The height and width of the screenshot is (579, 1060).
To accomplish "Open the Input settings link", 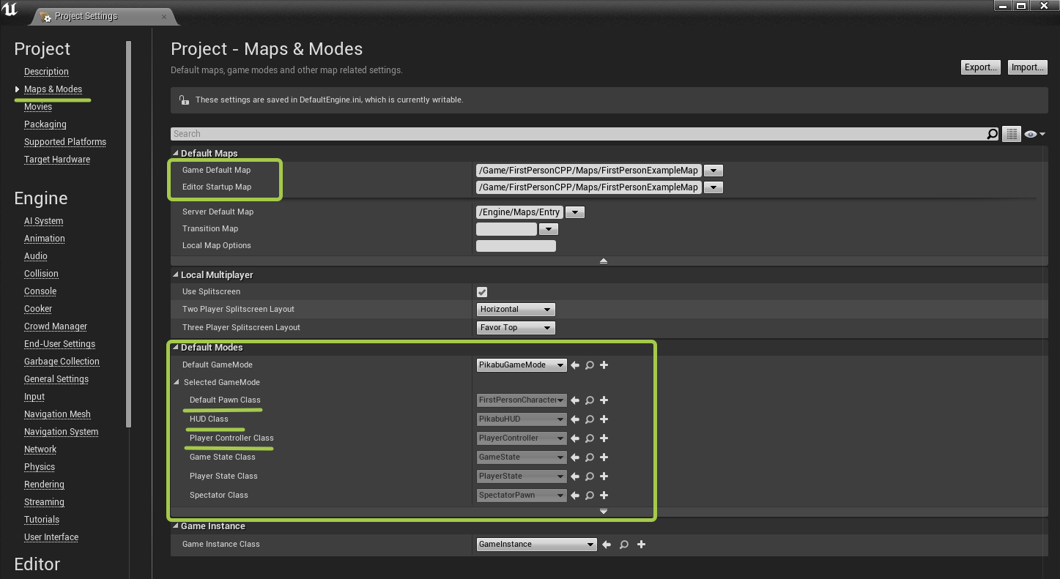I will click(x=34, y=397).
